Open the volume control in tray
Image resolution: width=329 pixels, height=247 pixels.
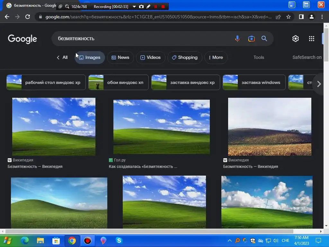pos(276,241)
